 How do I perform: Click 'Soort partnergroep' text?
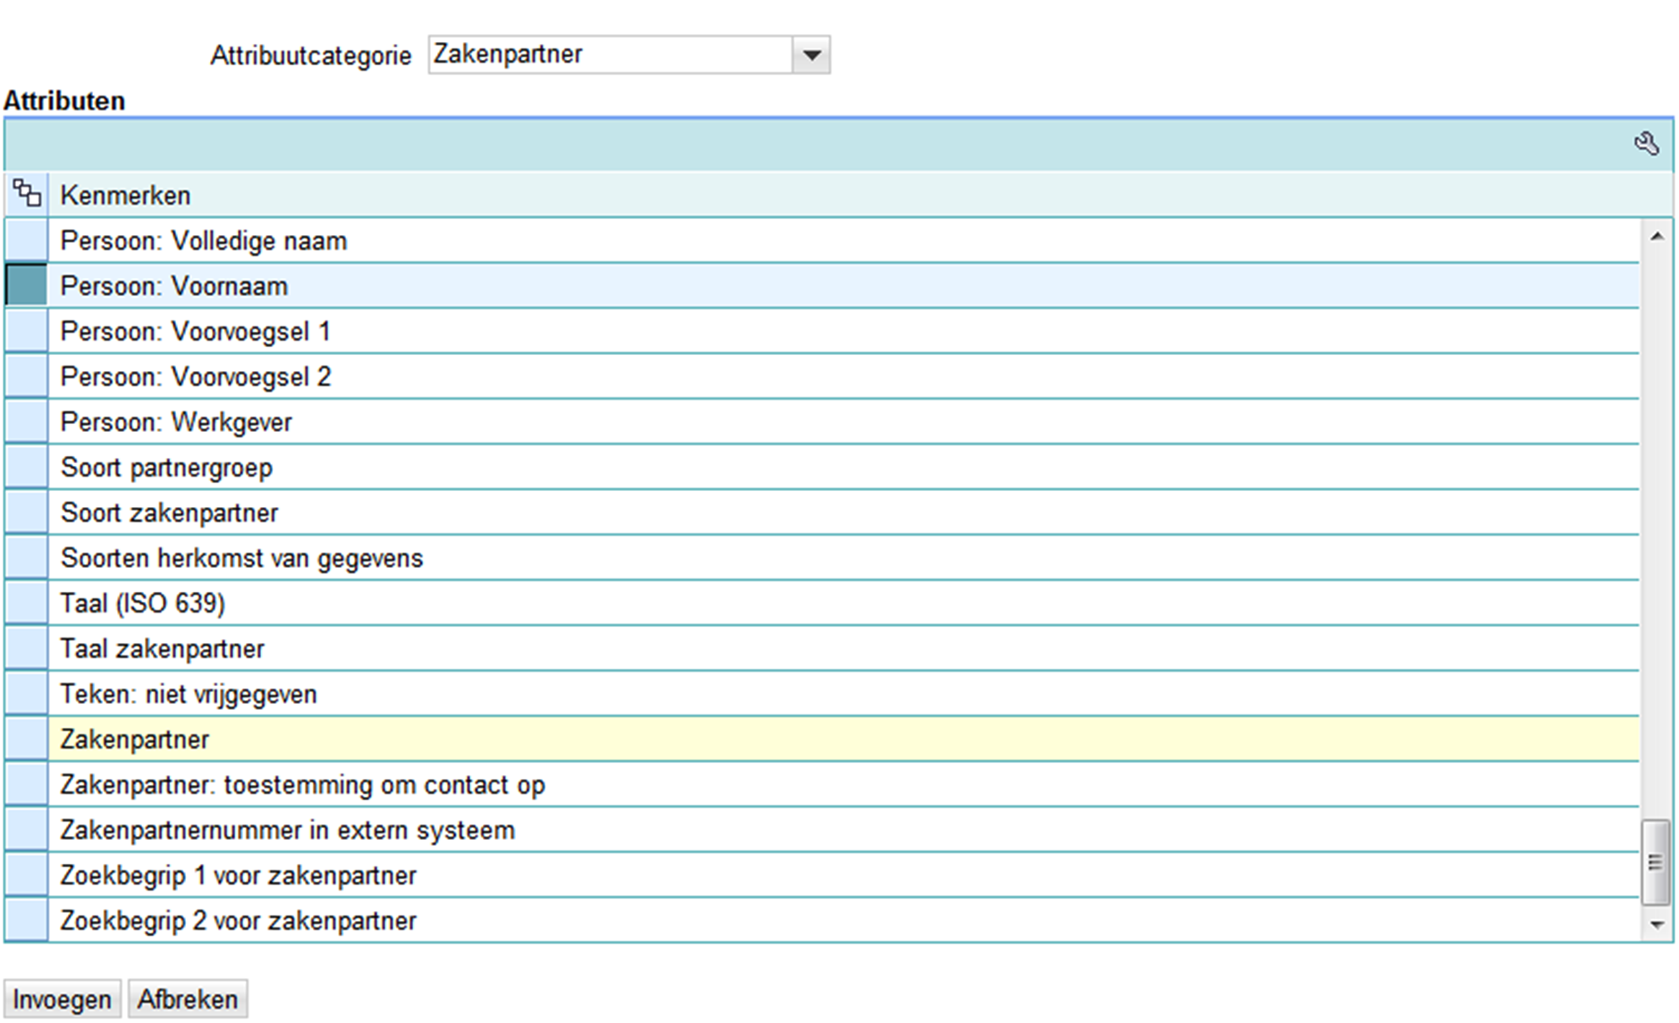[166, 469]
